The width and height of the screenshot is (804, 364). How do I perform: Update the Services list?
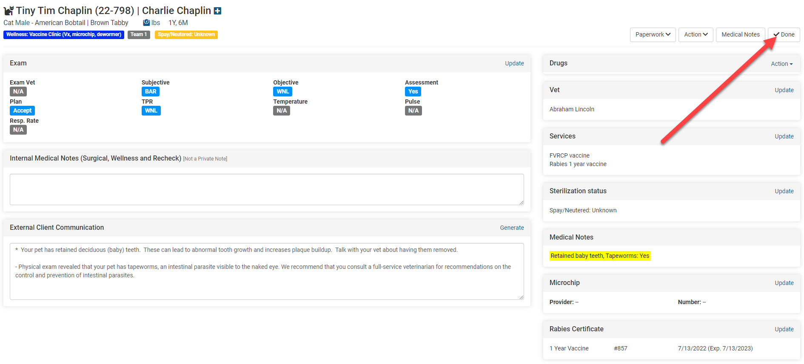point(784,136)
